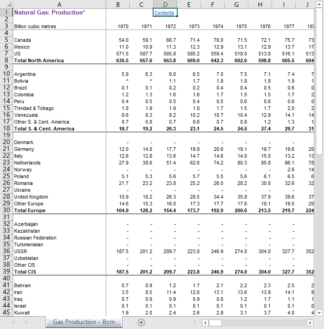Select the 1977 year header cell
This screenshot has height=329, width=324.
pos(289,26)
